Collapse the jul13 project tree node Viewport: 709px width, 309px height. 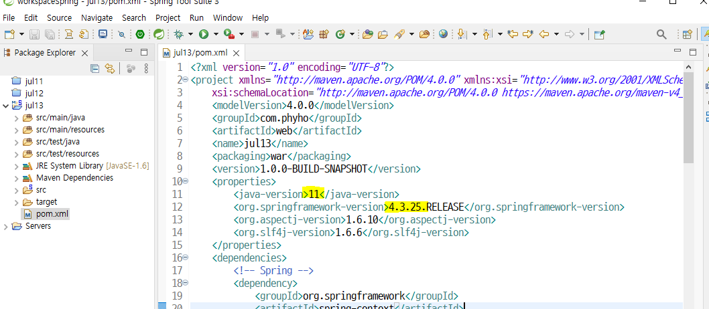[5, 106]
